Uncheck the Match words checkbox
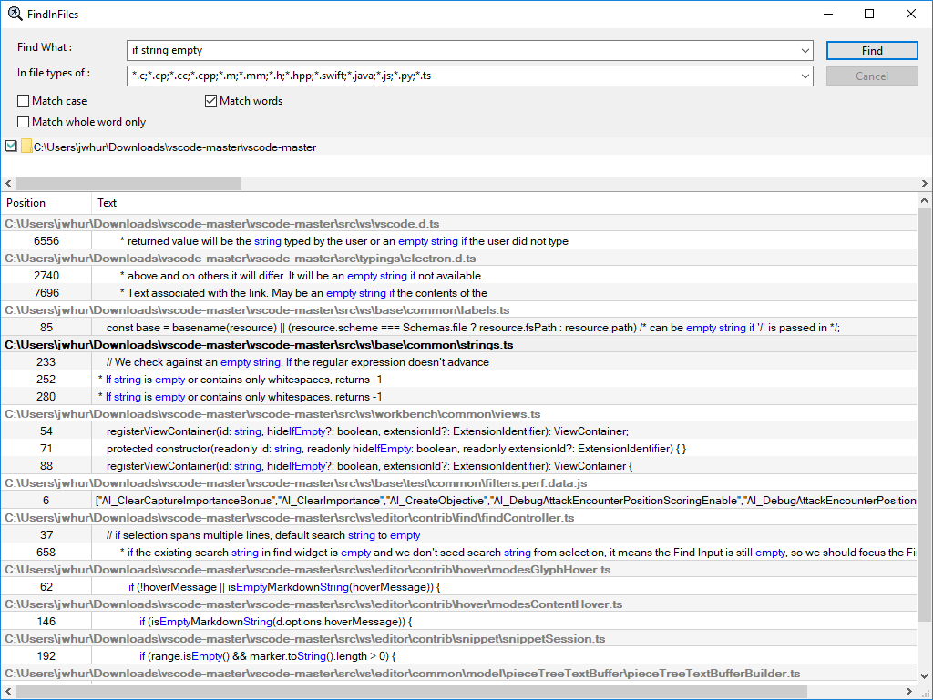 click(210, 101)
